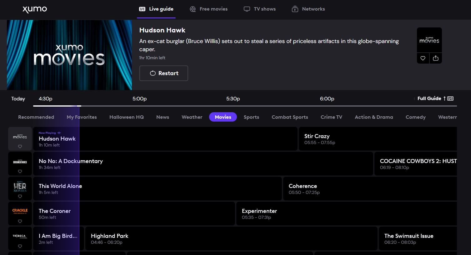This screenshot has width=471, height=255.
Task: Favorite Xumo Movies in guide row
Action: [x=20, y=147]
